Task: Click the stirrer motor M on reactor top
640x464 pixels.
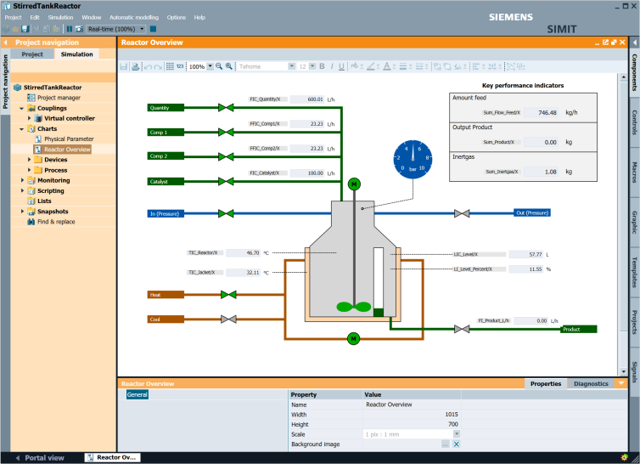Action: coord(354,184)
